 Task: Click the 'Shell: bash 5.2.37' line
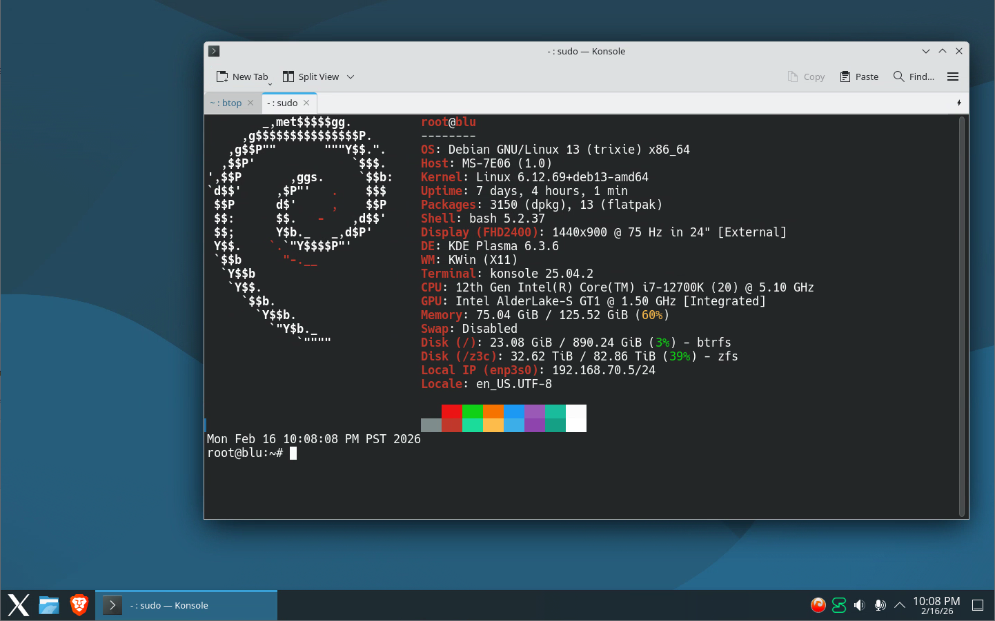pyautogui.click(x=483, y=218)
